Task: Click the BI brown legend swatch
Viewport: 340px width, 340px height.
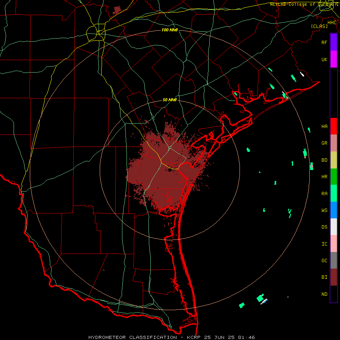Action: click(x=334, y=277)
